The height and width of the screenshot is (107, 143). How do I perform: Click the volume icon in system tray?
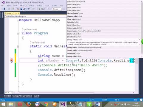coord(128,104)
